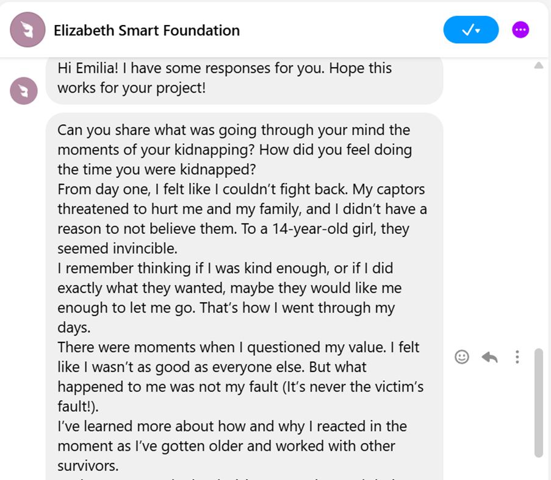Expand the dropdown caret on blue checkmark button
The width and height of the screenshot is (551, 480).
[478, 31]
